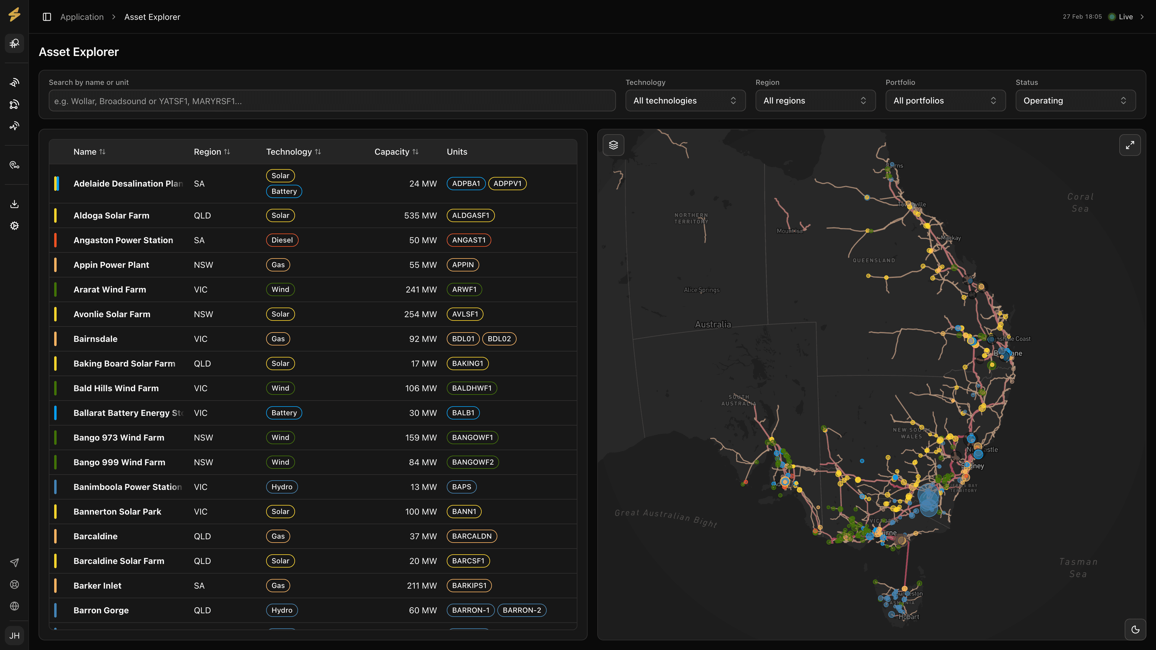Click the map layers icon
The width and height of the screenshot is (1156, 650).
click(x=613, y=144)
